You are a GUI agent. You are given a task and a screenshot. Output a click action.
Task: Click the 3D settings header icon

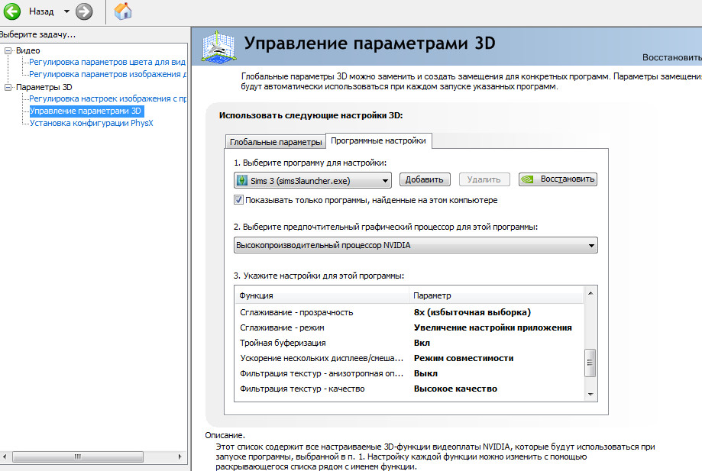pos(218,46)
